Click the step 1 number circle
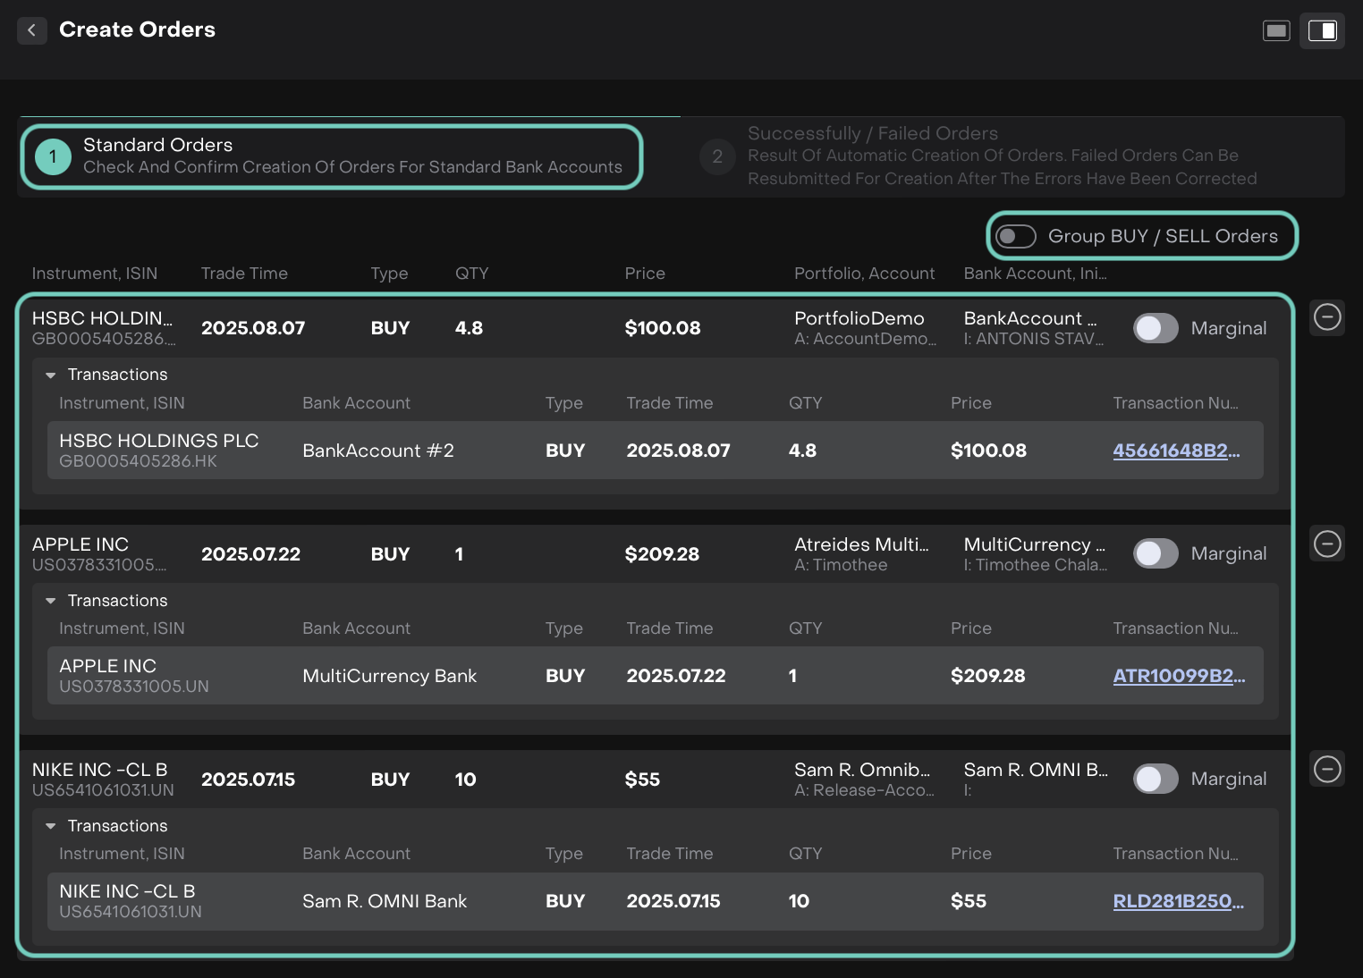 pyautogui.click(x=53, y=156)
